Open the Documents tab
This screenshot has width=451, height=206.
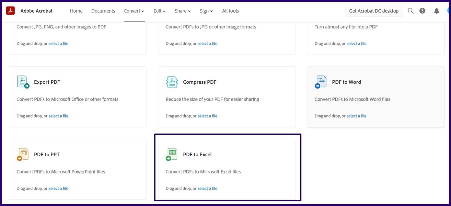click(103, 11)
